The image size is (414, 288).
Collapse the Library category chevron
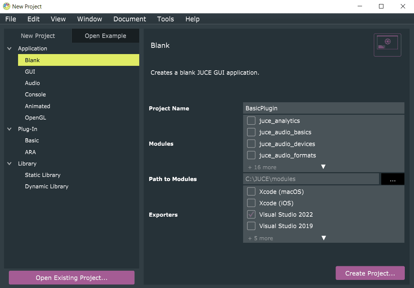coord(10,164)
